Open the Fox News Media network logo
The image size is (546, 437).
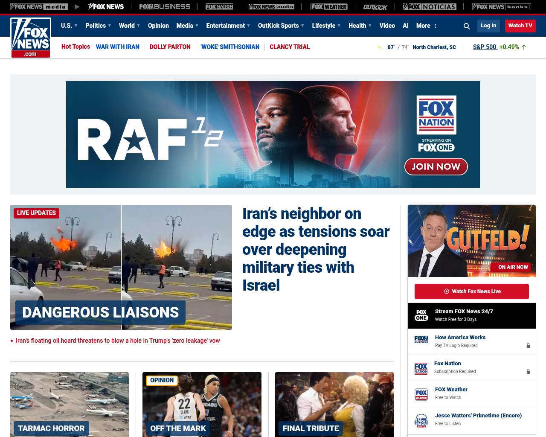pos(39,7)
